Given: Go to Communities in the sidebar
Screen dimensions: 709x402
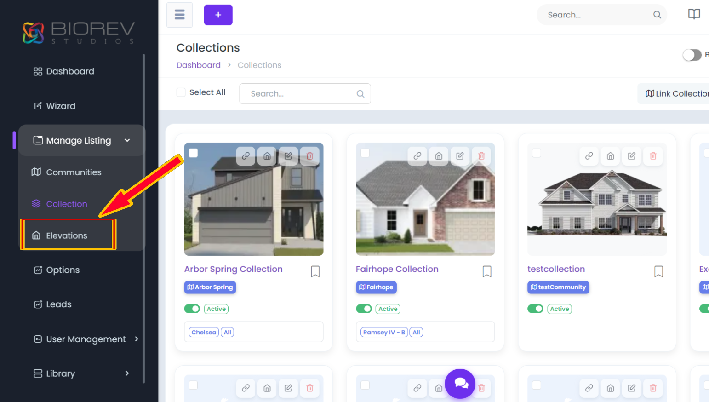Looking at the screenshot, I should 67,172.
